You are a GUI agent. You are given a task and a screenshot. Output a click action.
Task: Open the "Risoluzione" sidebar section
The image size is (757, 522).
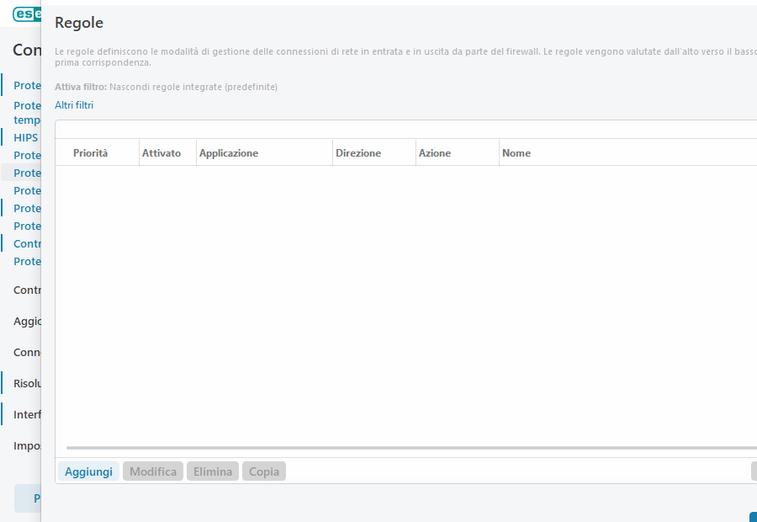coord(26,383)
